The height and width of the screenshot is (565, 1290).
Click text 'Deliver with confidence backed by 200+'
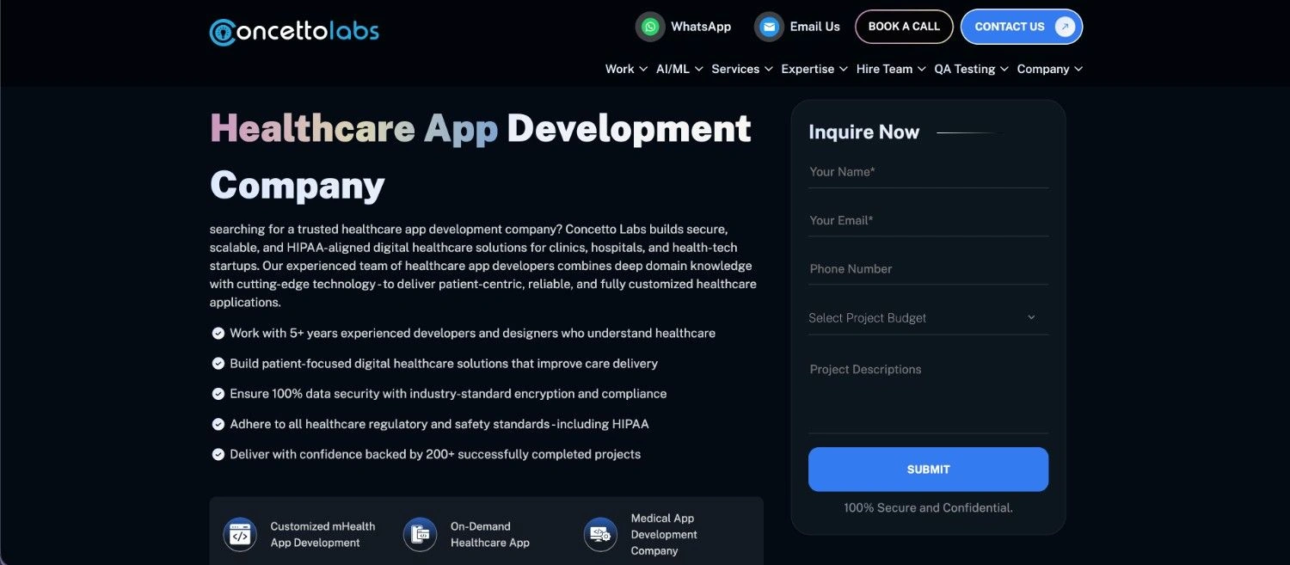pos(435,454)
